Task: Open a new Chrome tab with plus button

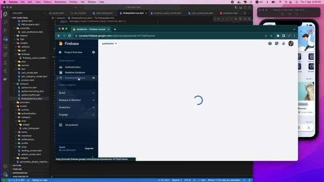Action: [115, 29]
